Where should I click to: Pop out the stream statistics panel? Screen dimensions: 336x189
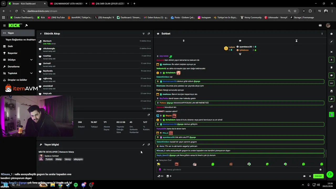coord(149,115)
